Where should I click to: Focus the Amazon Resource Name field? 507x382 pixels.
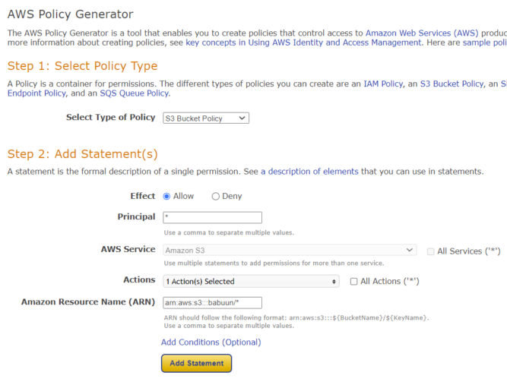coord(212,302)
